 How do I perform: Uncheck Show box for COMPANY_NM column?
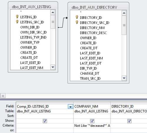click(92, 121)
